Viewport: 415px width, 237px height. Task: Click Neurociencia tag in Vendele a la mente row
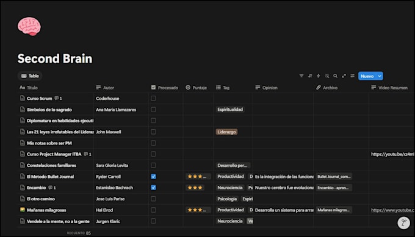[x=230, y=221]
